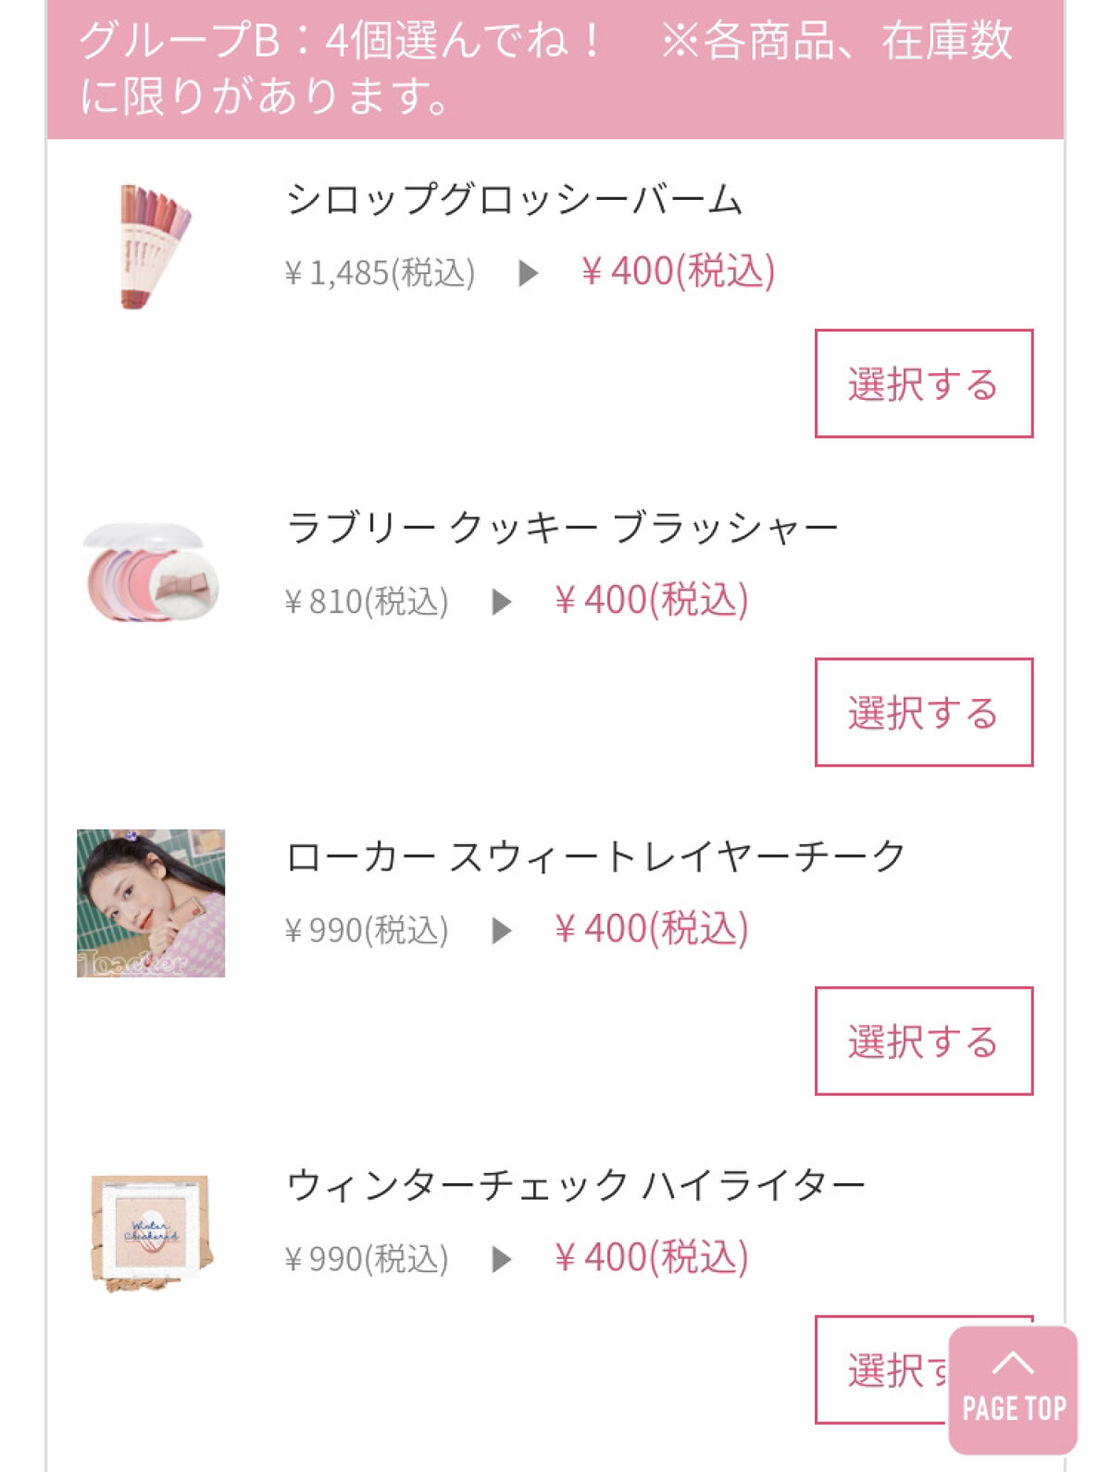Screen dimensions: 1111x1472
Task: Tap the PAGE TOP button
Action: point(1013,1389)
